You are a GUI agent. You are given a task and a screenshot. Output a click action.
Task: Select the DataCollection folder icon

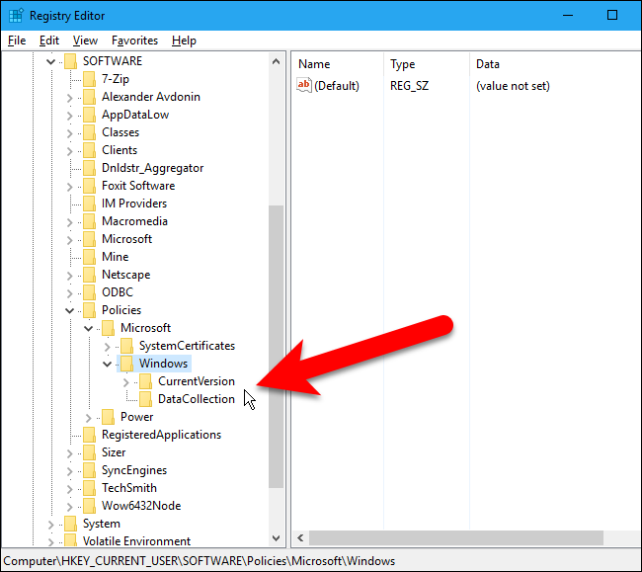[x=146, y=399]
